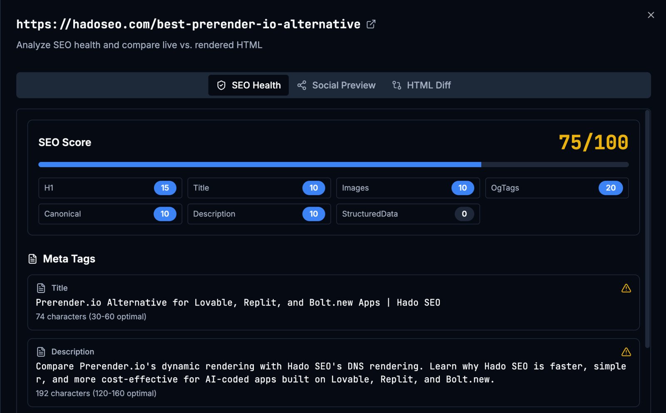Switch to the Social Preview tab
666x413 pixels.
click(x=343, y=85)
